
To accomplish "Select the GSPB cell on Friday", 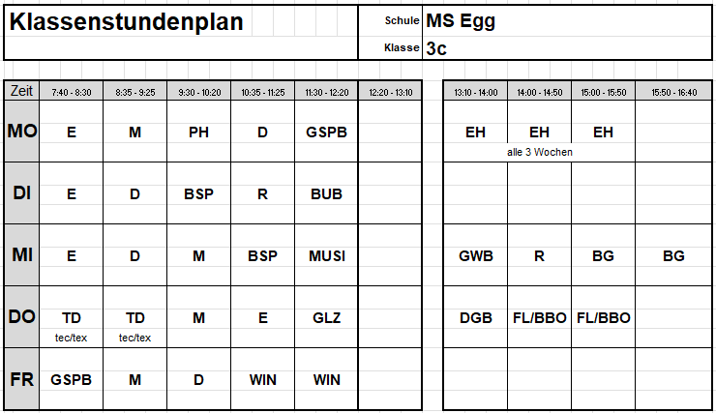I will 72,380.
